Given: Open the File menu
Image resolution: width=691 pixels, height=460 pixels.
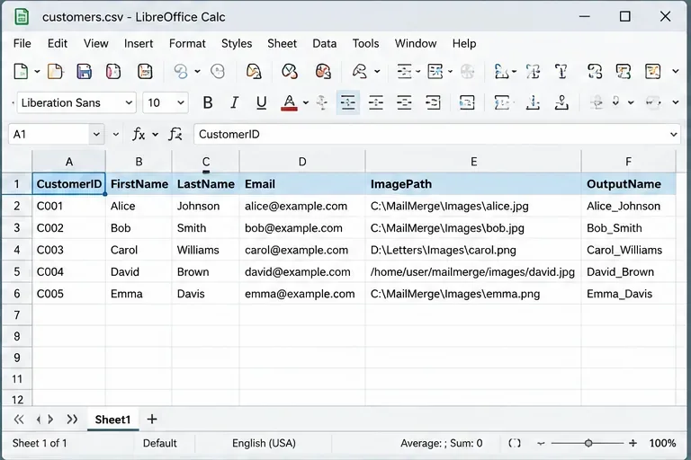Looking at the screenshot, I should pyautogui.click(x=22, y=44).
